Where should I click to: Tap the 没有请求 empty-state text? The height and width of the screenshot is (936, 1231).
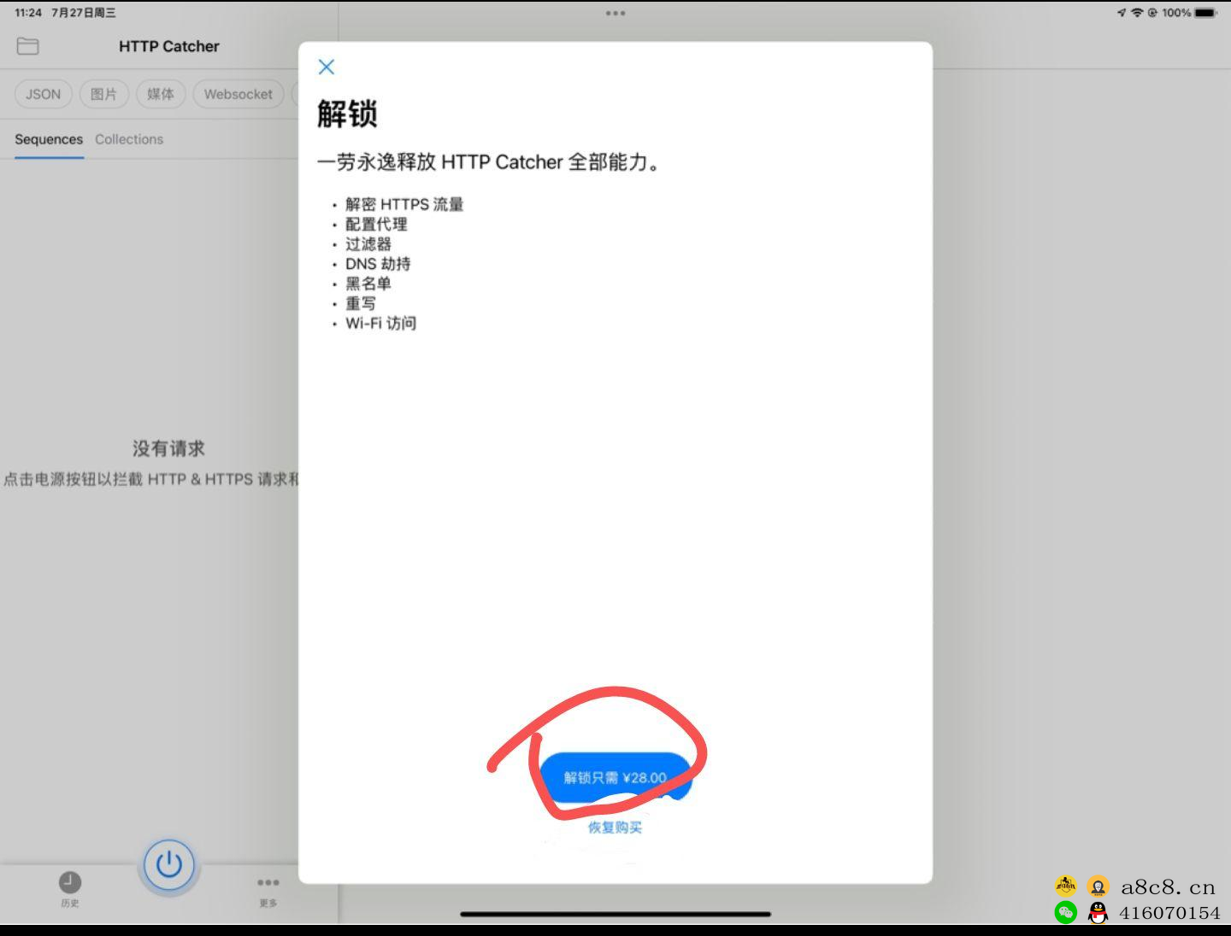click(x=168, y=448)
